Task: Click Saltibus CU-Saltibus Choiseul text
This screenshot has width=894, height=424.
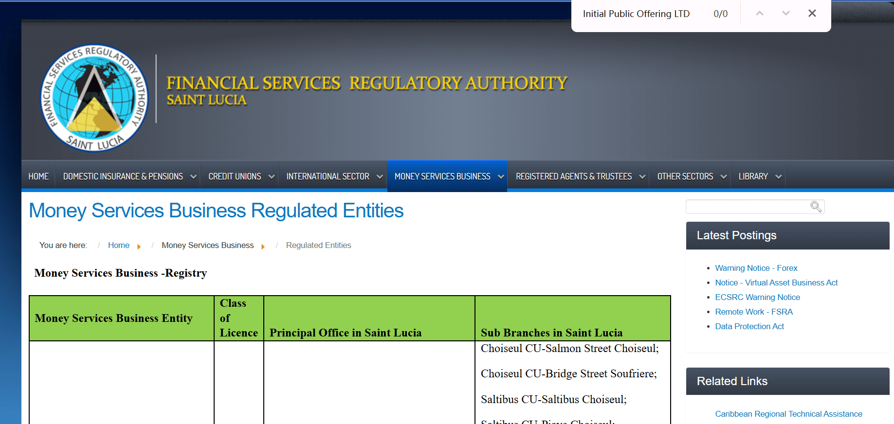Action: 554,400
